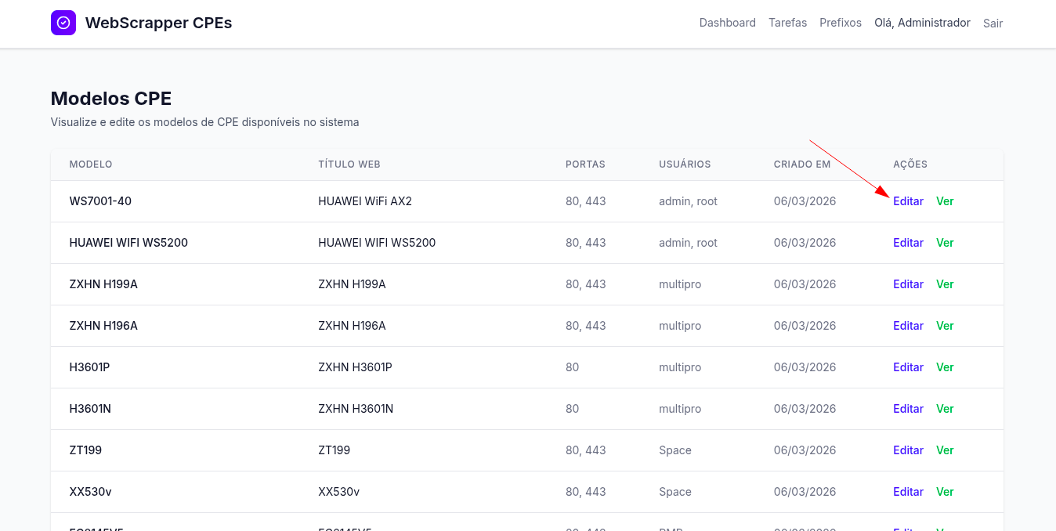Screen dimensions: 1056x531
Task: Click Sair to log out
Action: (x=993, y=23)
